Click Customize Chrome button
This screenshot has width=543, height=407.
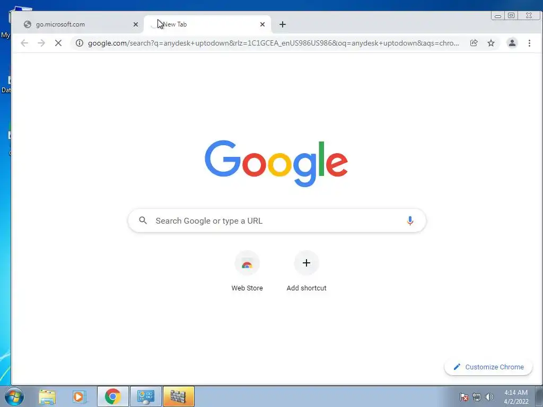click(x=488, y=367)
